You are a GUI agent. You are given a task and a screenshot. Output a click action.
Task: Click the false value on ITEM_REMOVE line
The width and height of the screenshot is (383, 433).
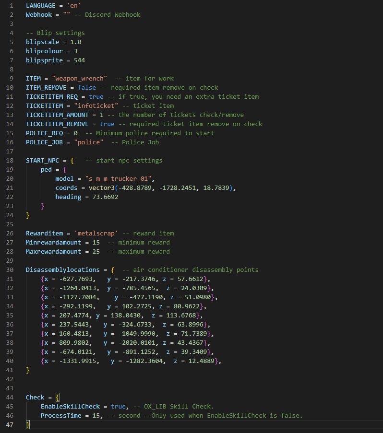tap(87, 88)
